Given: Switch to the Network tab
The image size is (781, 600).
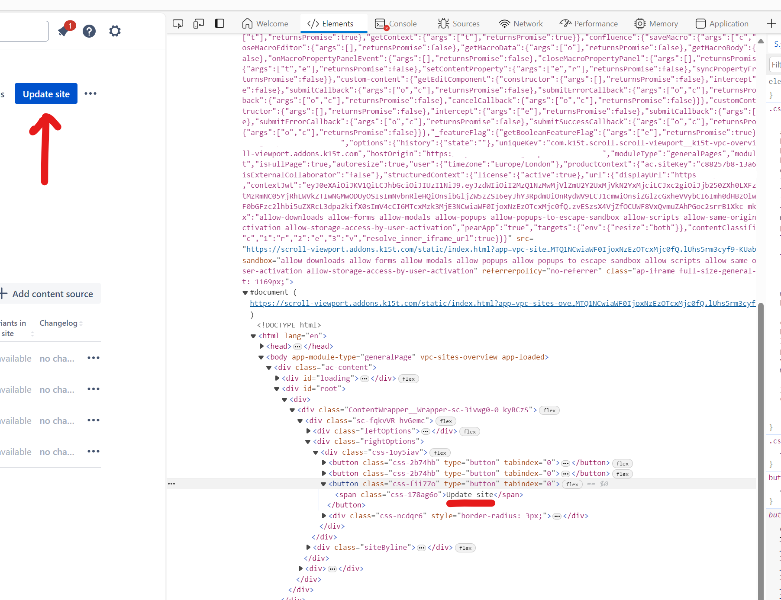Looking at the screenshot, I should tap(521, 24).
